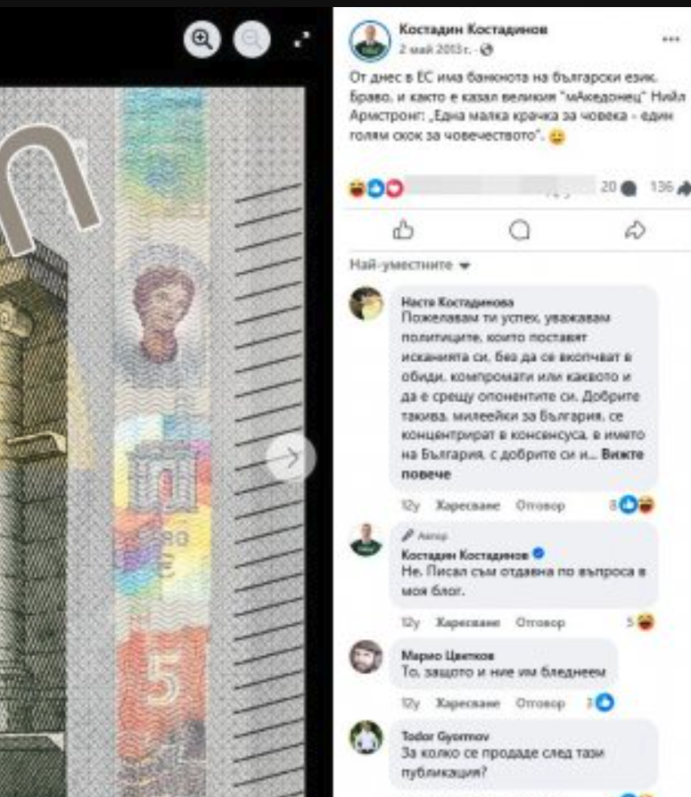This screenshot has height=797, width=691.
Task: Click the zoom out magnifier icon
Action: point(251,39)
